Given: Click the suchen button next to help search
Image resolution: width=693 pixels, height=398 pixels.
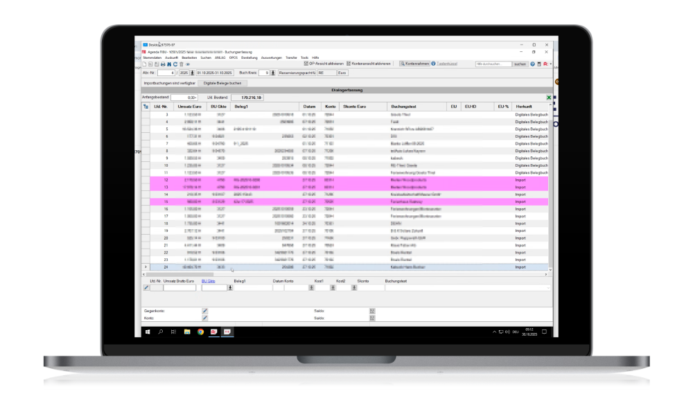Looking at the screenshot, I should [x=520, y=64].
